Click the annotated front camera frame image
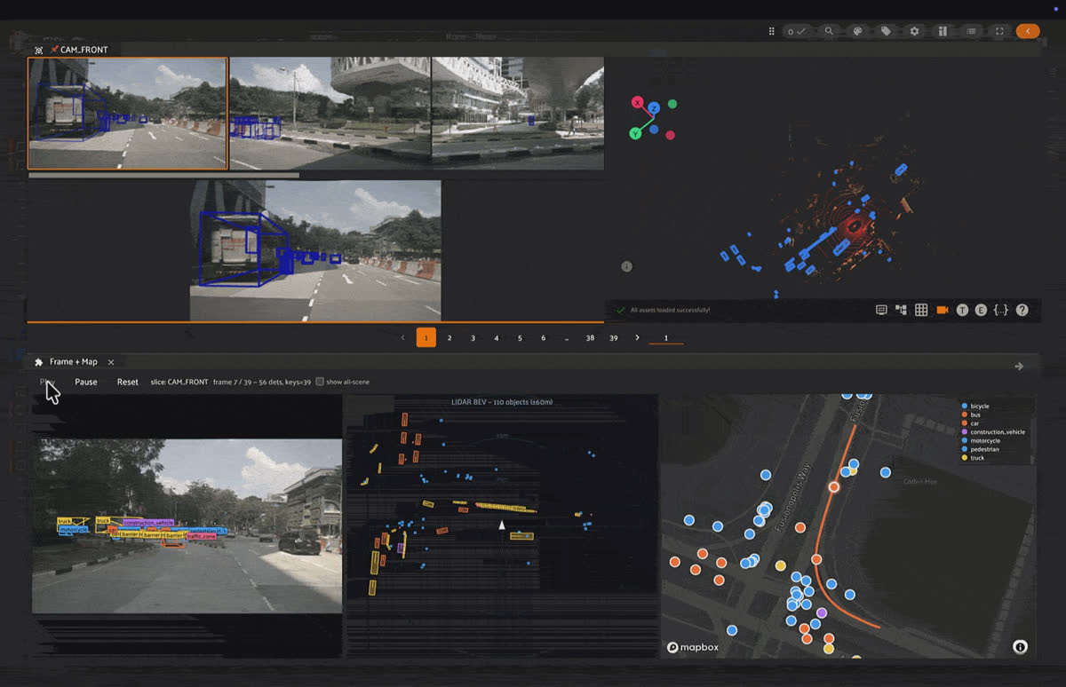The image size is (1066, 687). [x=187, y=525]
